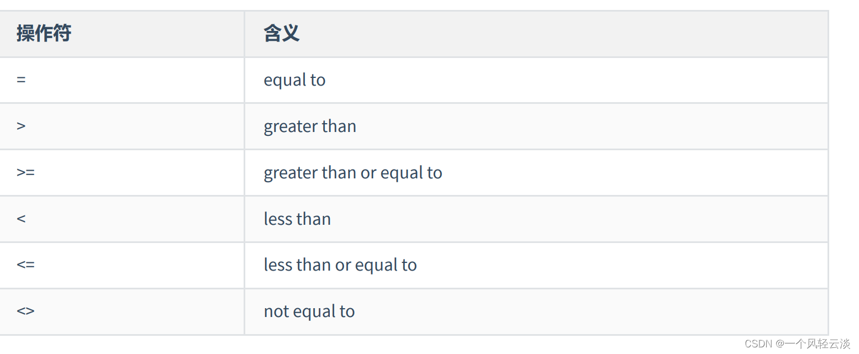The width and height of the screenshot is (859, 354).
Task: Click the 'not equal to' text
Action: (309, 311)
